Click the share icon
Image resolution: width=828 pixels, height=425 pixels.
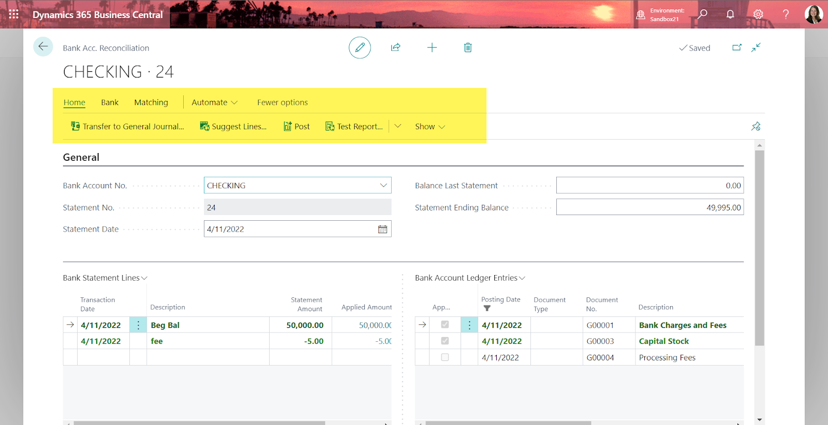click(395, 48)
